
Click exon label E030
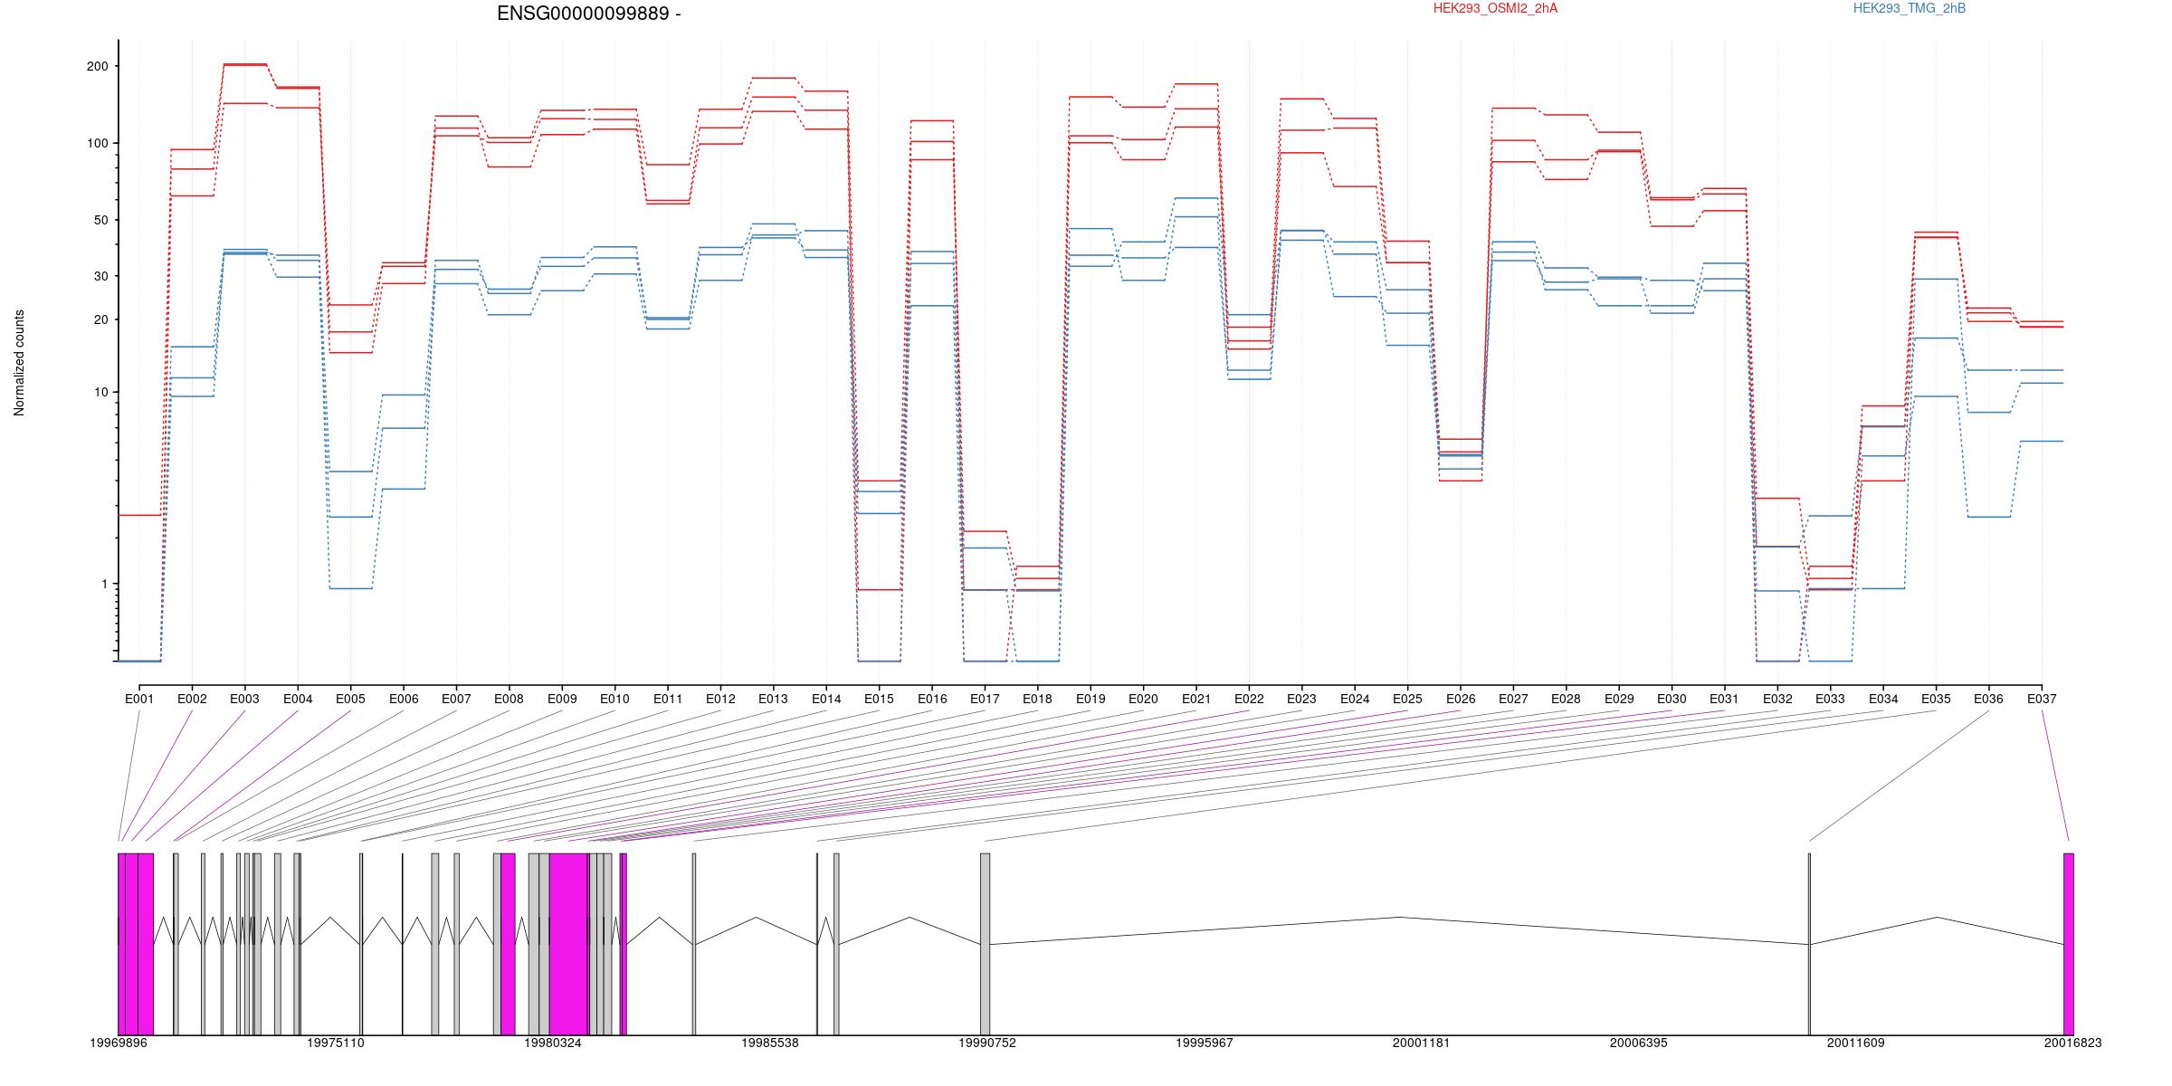[1672, 699]
